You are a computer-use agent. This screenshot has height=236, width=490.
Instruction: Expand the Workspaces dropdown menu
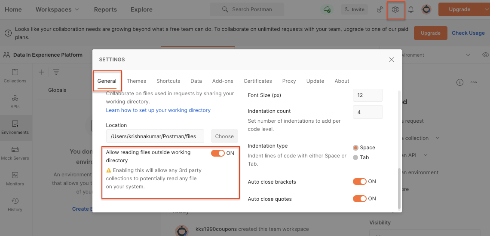57,9
